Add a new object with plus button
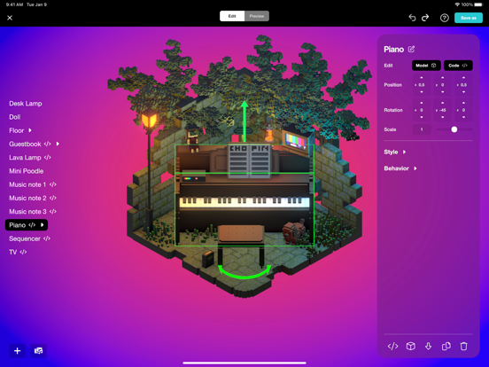The width and height of the screenshot is (489, 367). [x=17, y=351]
